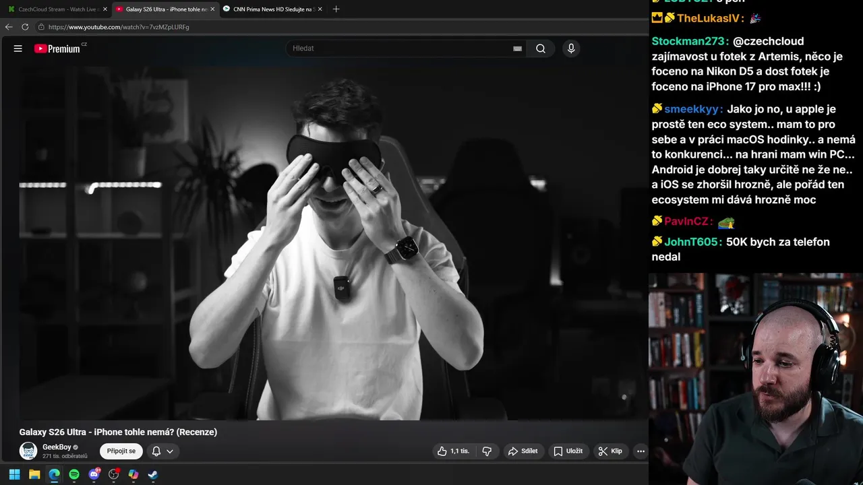Open the more actions three-dot menu
This screenshot has height=485, width=863.
tap(641, 451)
